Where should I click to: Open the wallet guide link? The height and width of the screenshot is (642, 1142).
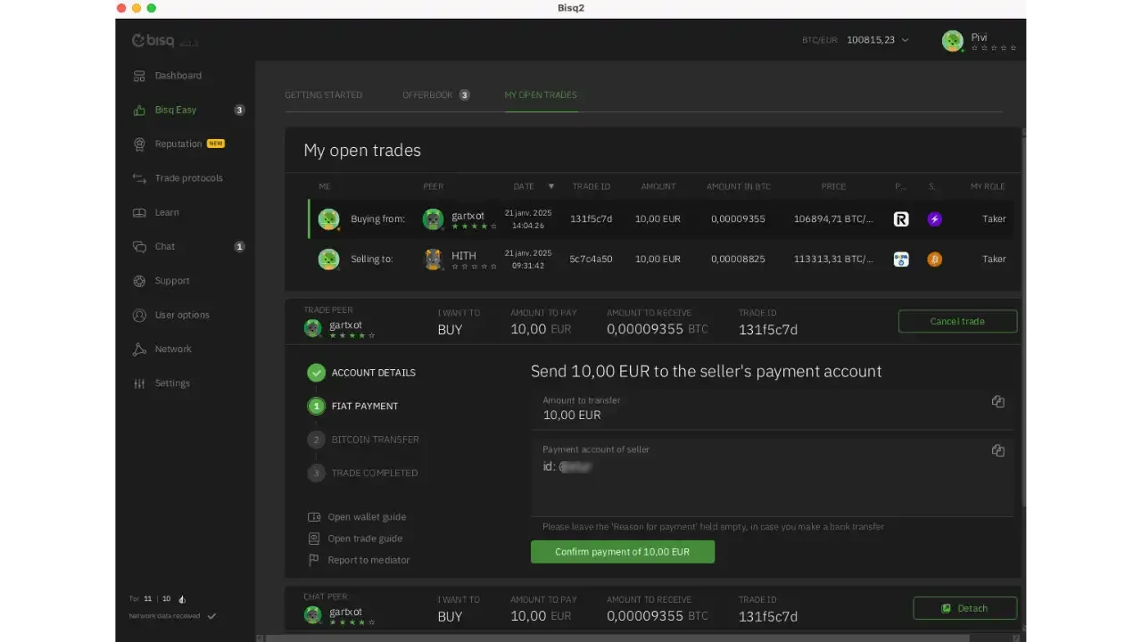[x=366, y=517]
